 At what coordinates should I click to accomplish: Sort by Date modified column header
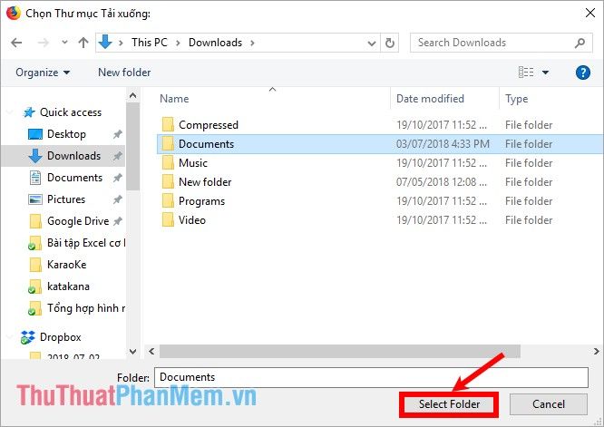[x=430, y=99]
